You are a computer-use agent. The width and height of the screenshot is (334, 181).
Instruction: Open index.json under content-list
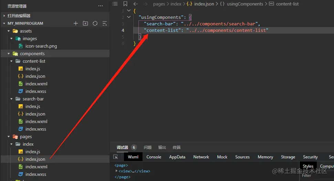click(35, 76)
